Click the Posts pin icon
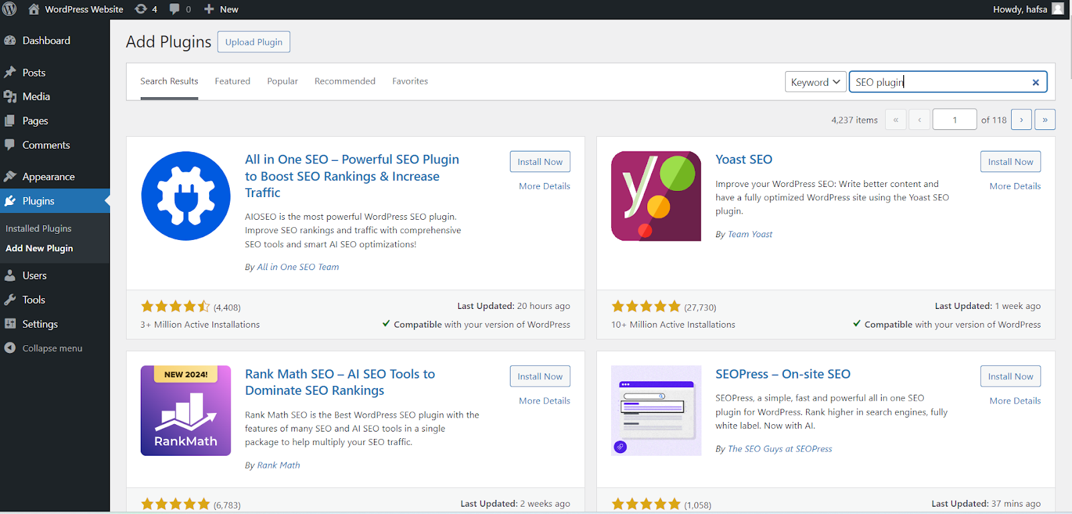 click(x=10, y=72)
